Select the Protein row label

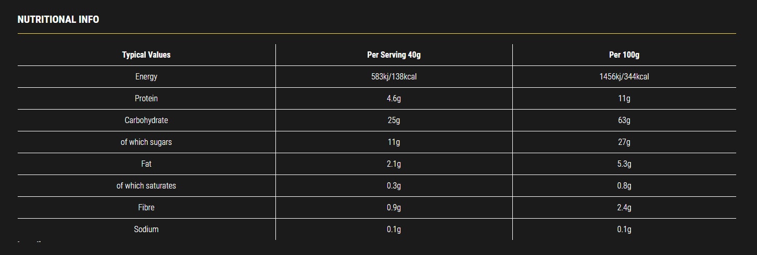tap(146, 98)
